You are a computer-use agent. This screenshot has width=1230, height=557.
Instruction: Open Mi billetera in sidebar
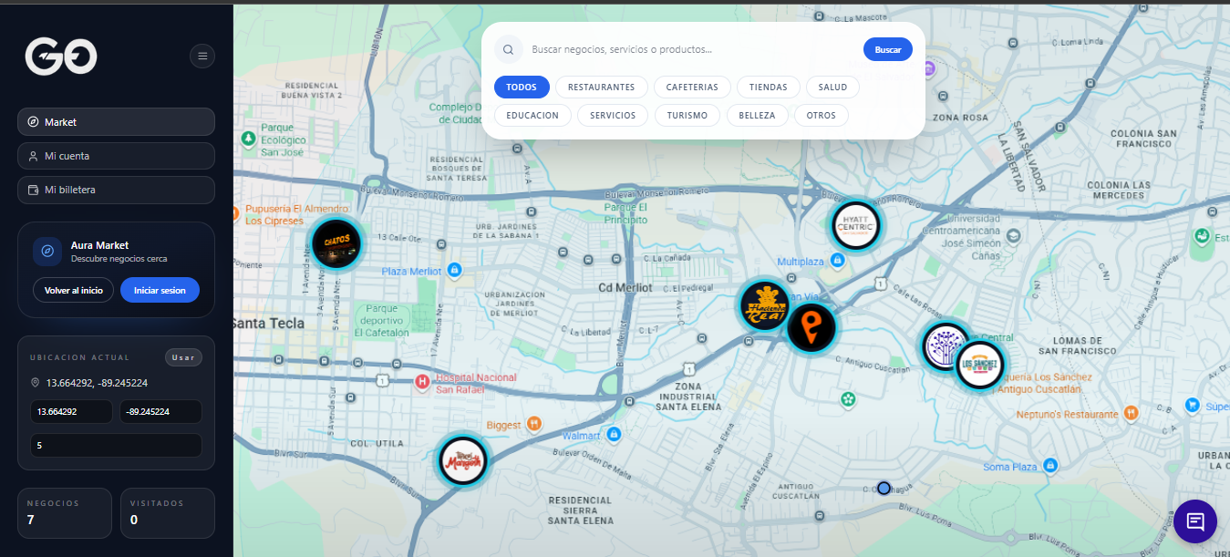point(116,190)
